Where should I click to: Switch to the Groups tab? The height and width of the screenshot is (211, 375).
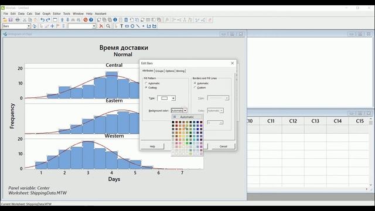tap(159, 71)
